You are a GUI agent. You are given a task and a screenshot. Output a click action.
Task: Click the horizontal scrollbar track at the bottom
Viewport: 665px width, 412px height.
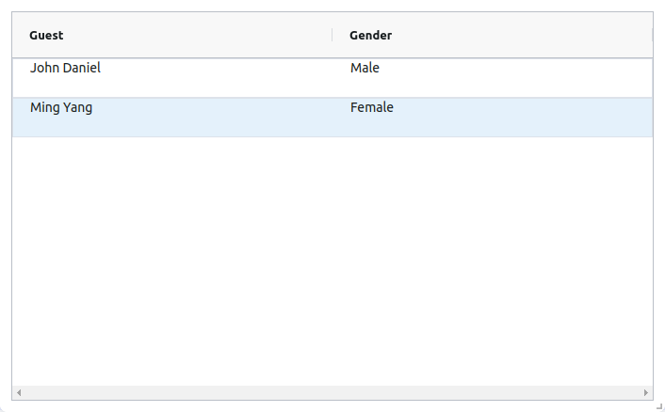pos(330,392)
